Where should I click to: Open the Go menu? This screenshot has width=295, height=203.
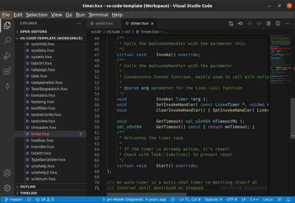(69, 15)
